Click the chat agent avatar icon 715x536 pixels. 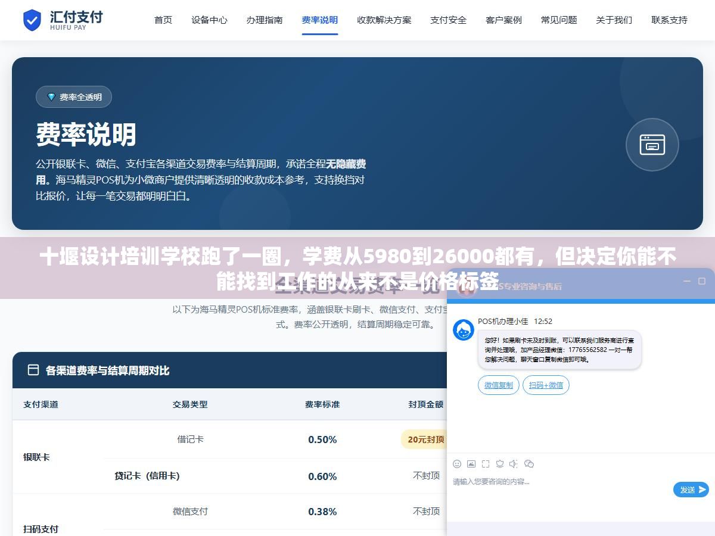point(464,330)
